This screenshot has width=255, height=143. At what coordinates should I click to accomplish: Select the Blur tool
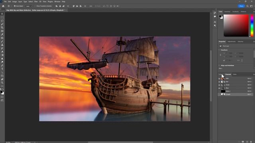(x=2, y=58)
